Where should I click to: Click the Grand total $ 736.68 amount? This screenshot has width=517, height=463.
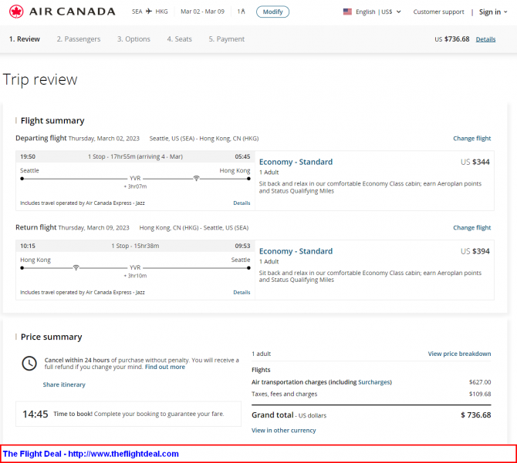tap(476, 415)
